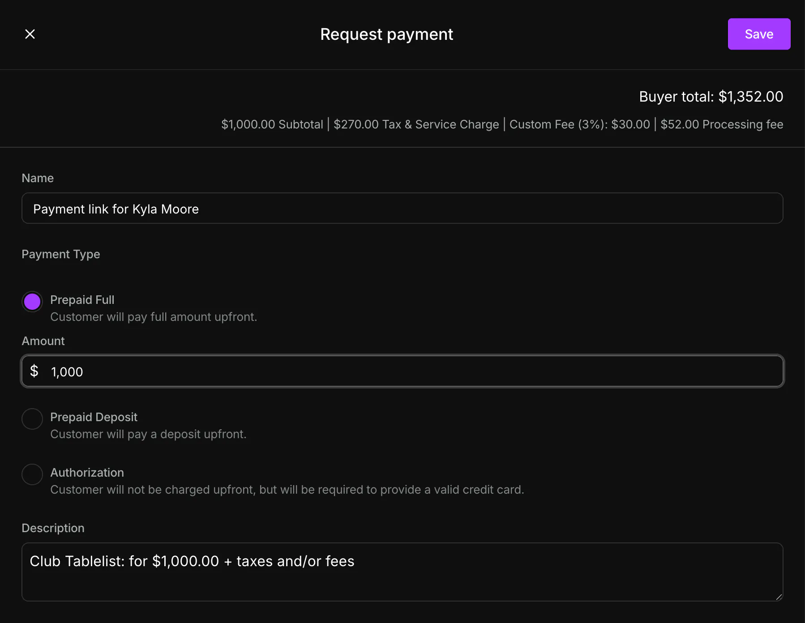Focus the Name field containing Kyla Moore
This screenshot has width=805, height=623.
point(402,209)
